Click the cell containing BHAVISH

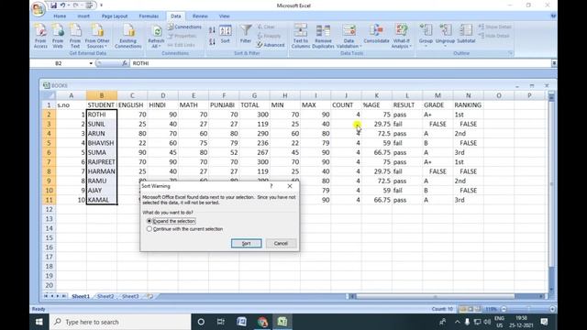pyautogui.click(x=102, y=143)
